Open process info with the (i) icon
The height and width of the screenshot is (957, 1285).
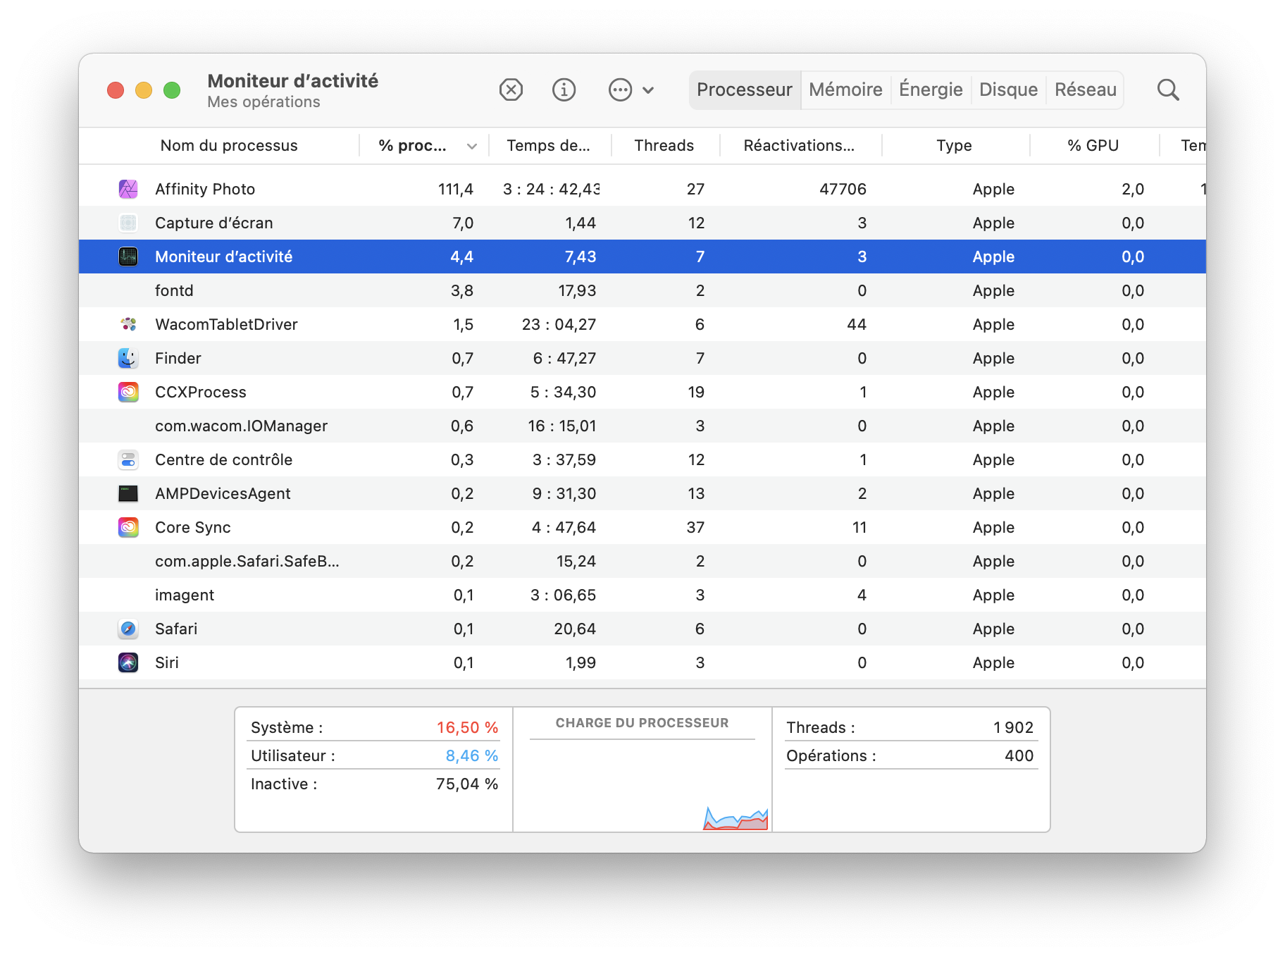tap(564, 89)
